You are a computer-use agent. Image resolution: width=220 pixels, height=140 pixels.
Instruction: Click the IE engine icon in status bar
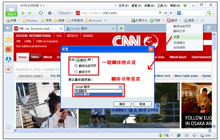click(x=179, y=135)
